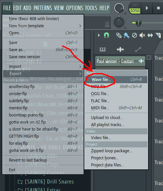Image resolution: width=163 pixels, height=191 pixels.
Task: Export Project data files...
Action: click(x=116, y=165)
